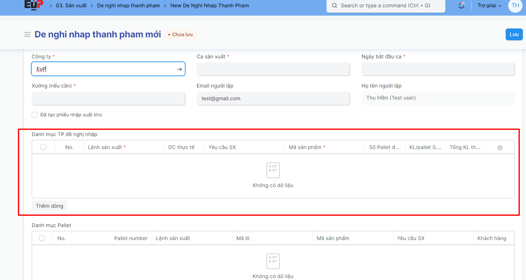Click the arrow icon in Công ty field

[x=179, y=69]
